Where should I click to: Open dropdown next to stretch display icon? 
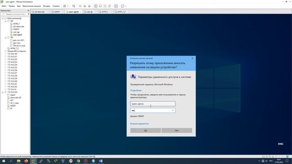(x=126, y=6)
